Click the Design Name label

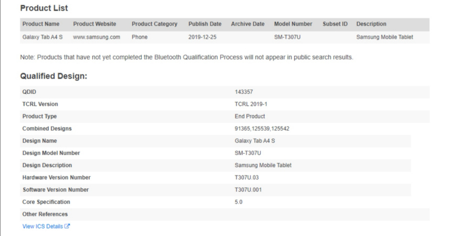(39, 141)
